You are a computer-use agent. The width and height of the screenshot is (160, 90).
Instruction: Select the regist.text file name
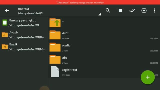pyautogui.click(x=70, y=70)
